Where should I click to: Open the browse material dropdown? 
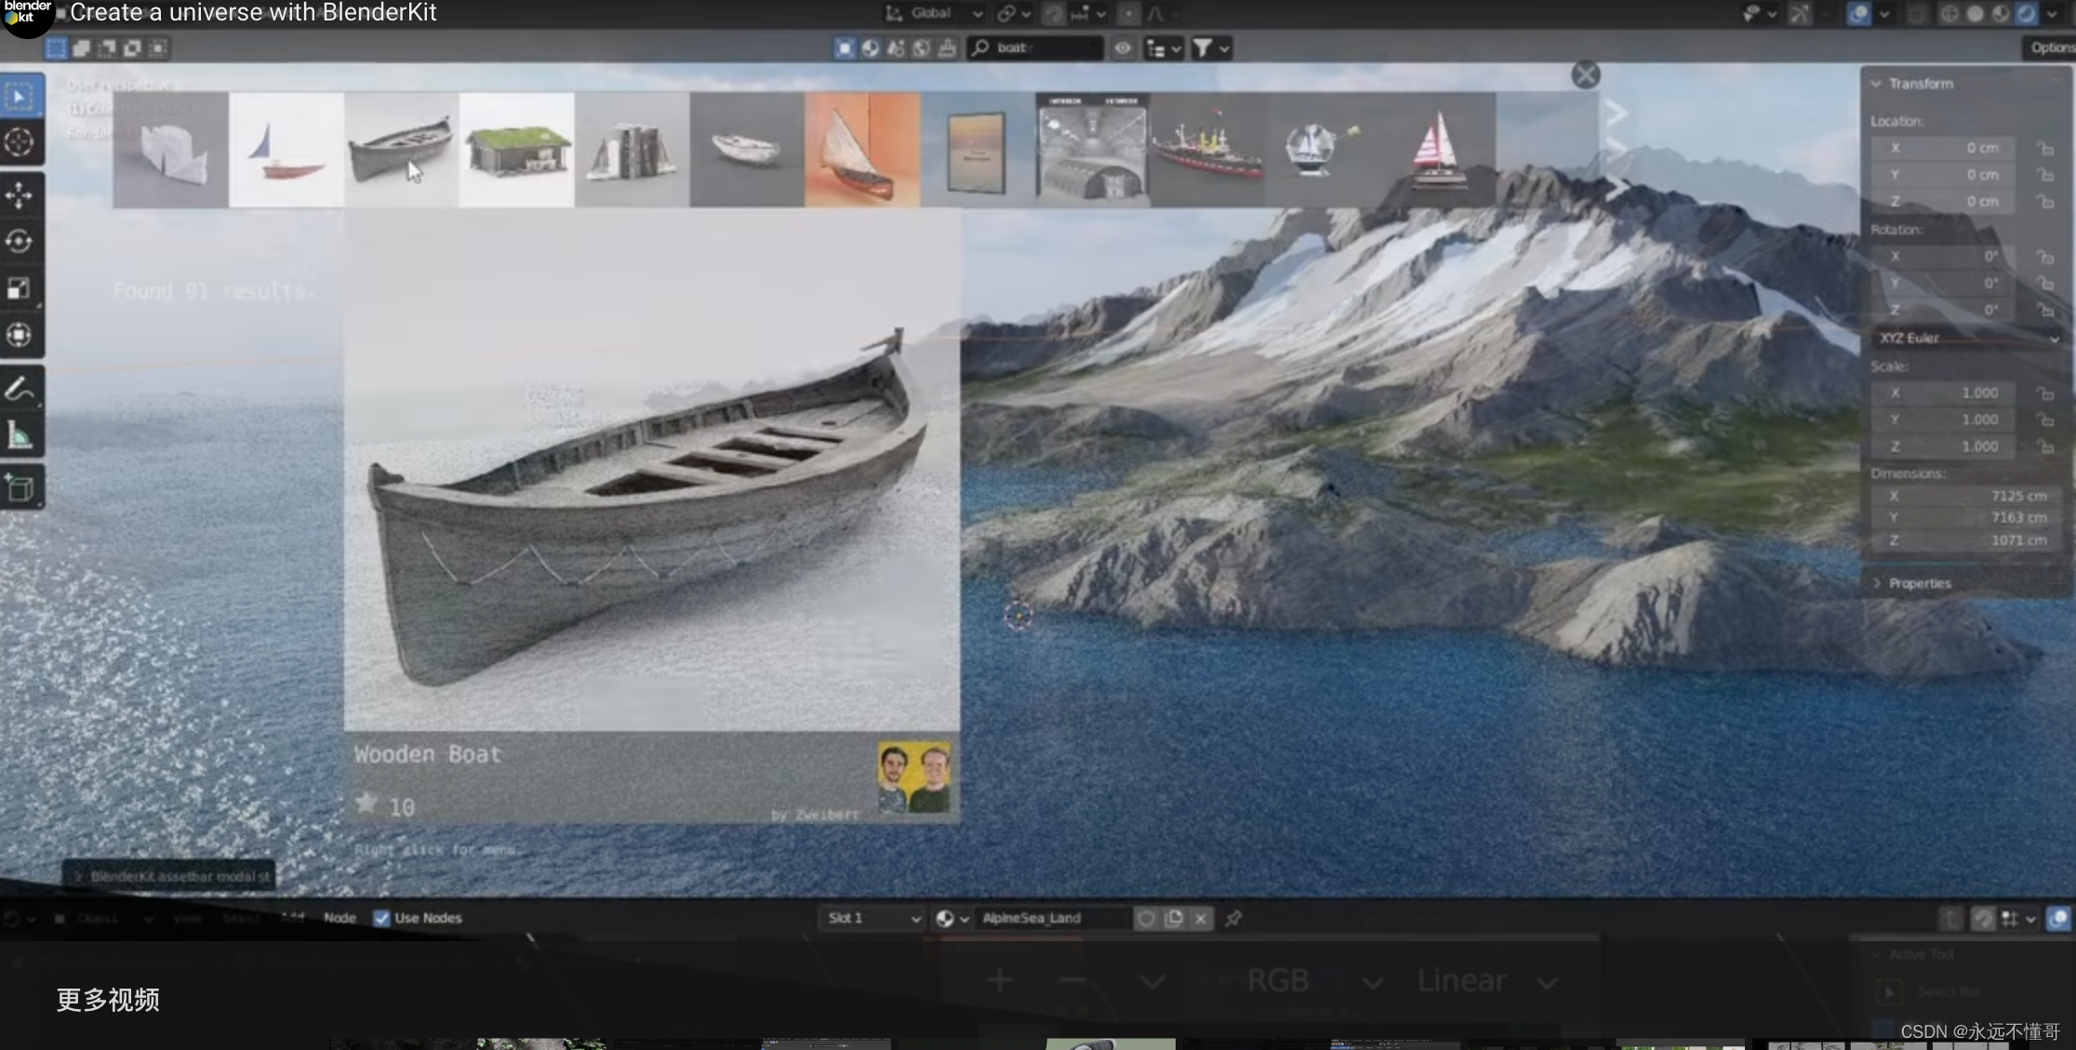point(952,919)
